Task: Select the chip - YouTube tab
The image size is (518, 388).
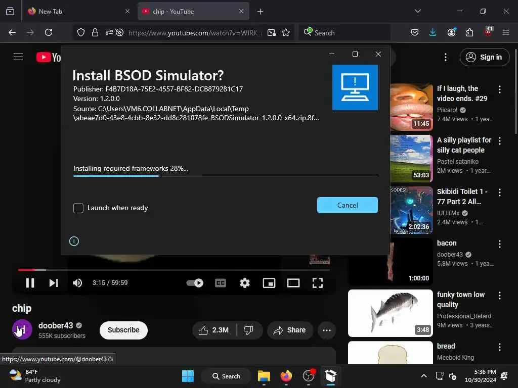Action: click(x=193, y=12)
